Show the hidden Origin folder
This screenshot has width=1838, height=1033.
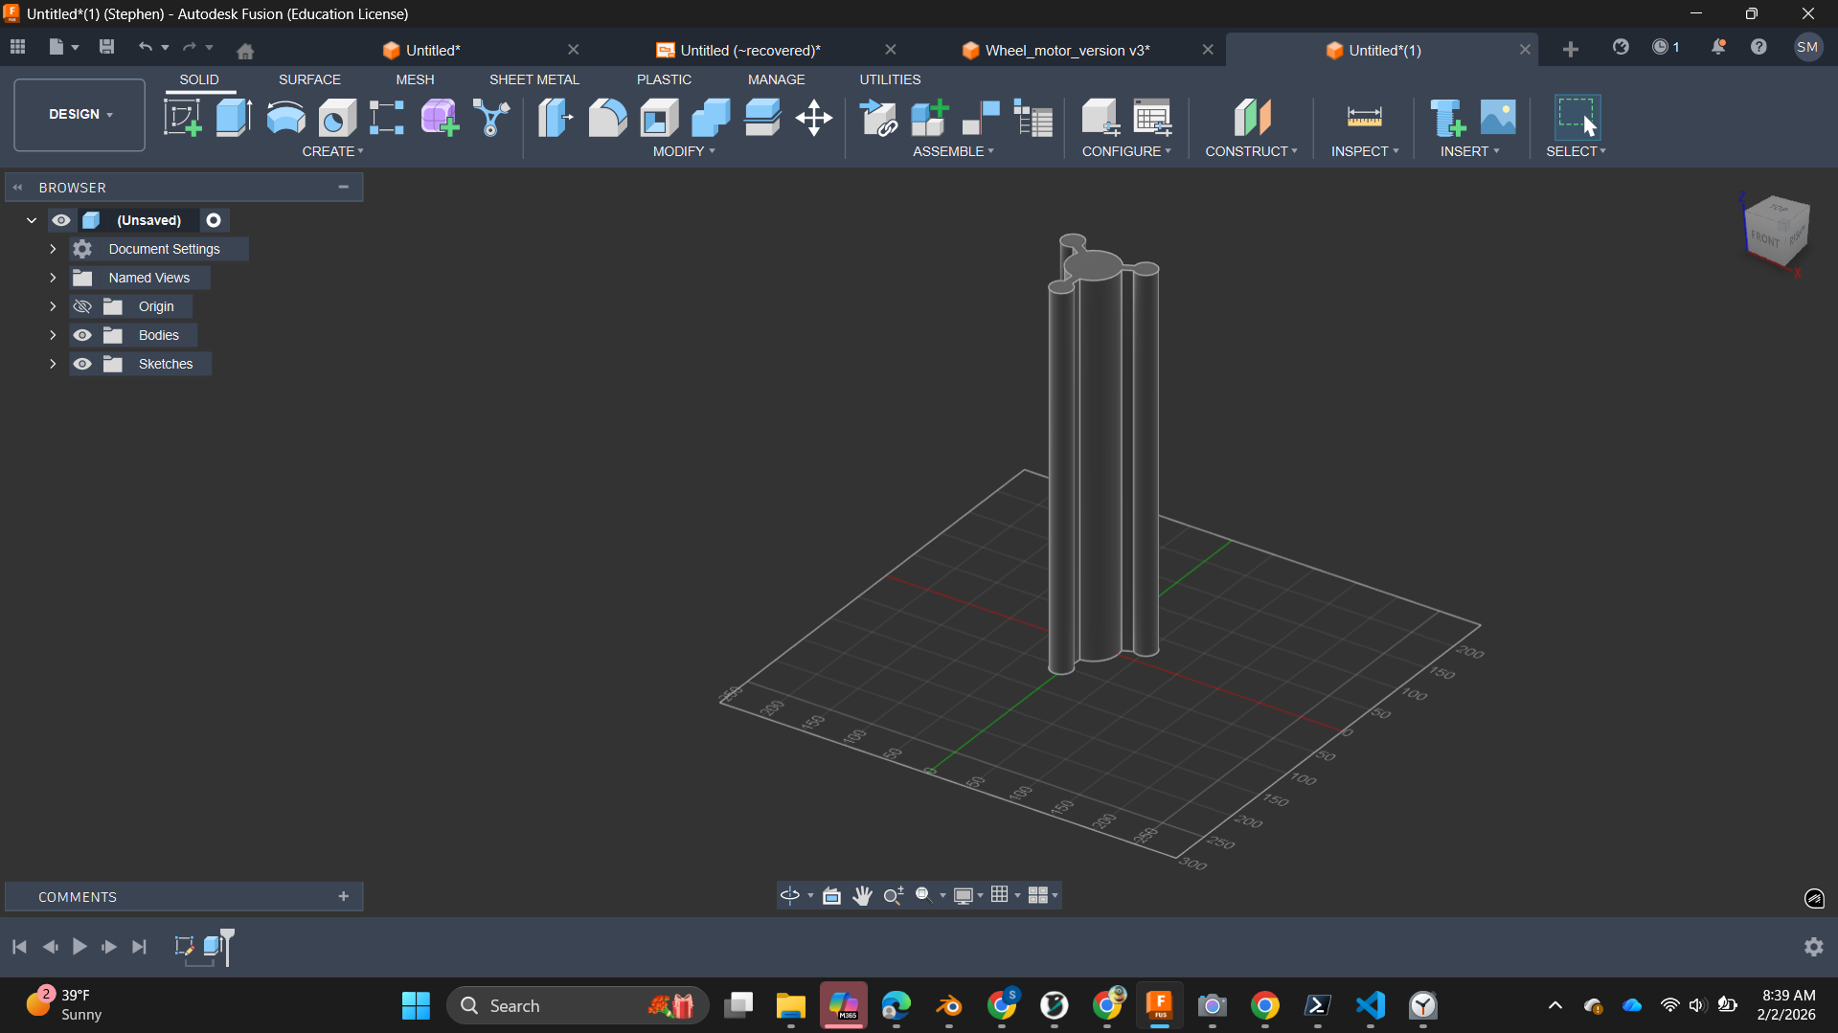click(82, 306)
